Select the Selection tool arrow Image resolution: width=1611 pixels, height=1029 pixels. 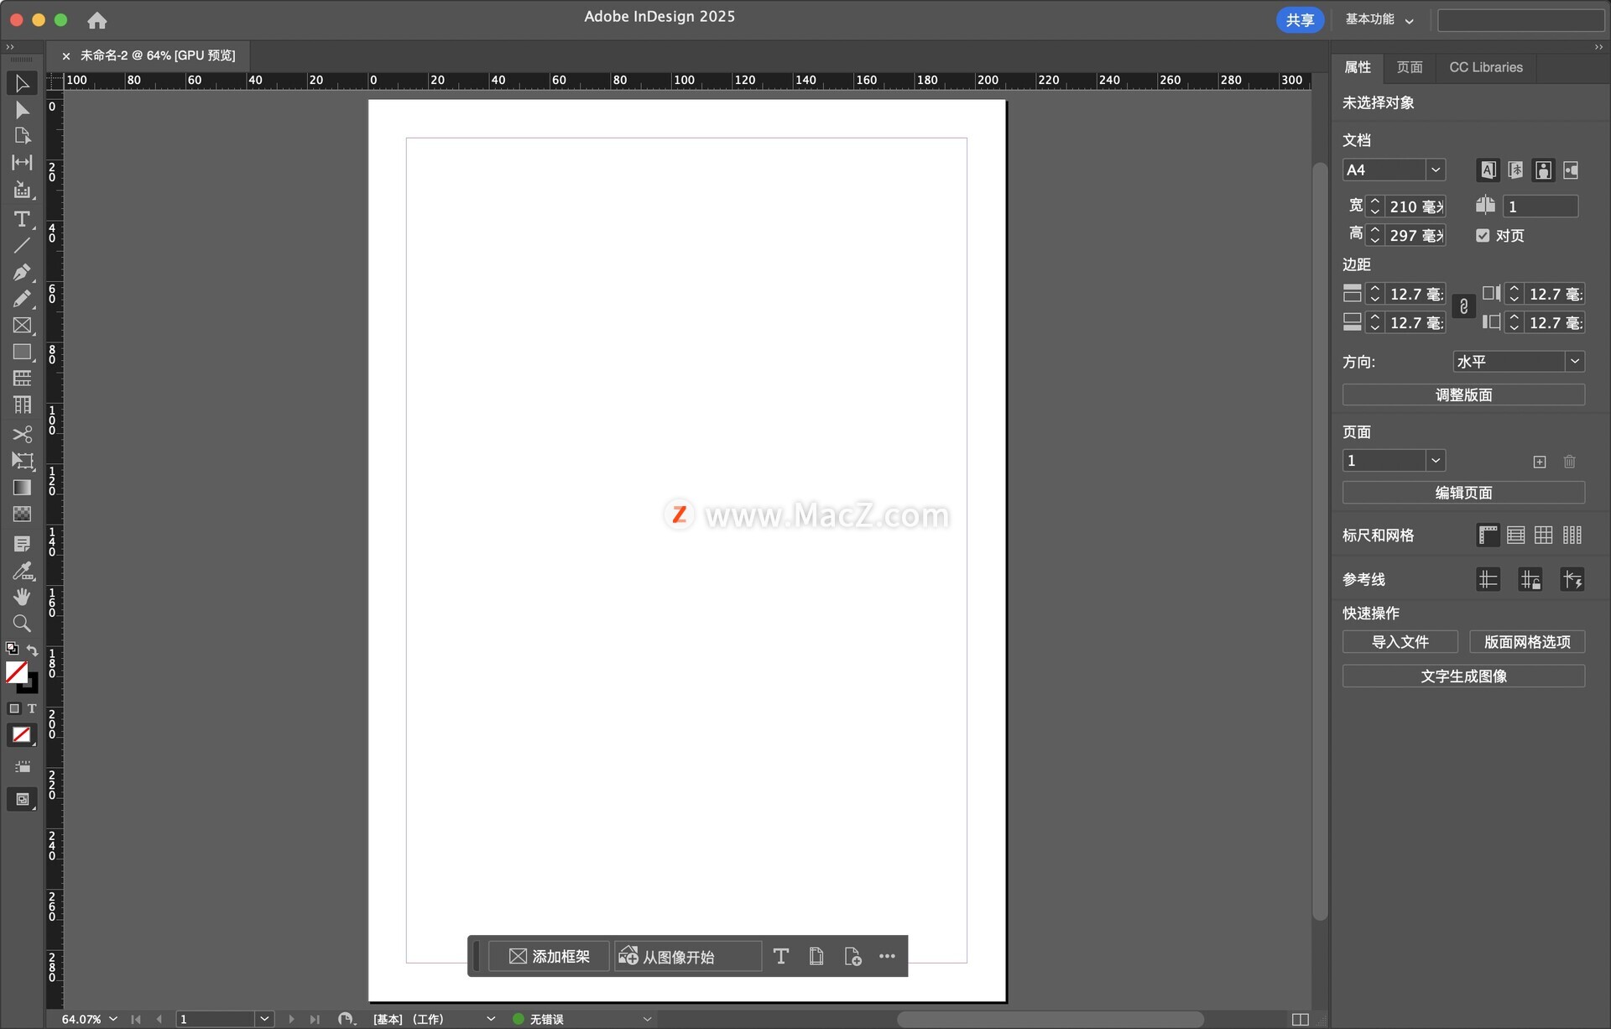tap(22, 83)
